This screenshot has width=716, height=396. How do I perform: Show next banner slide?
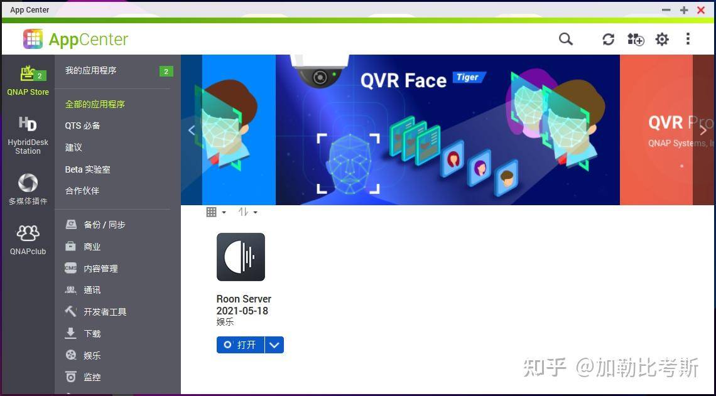[703, 130]
